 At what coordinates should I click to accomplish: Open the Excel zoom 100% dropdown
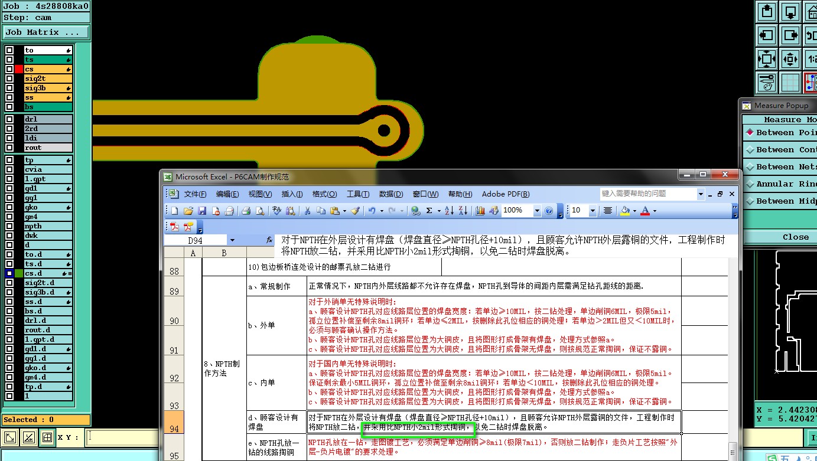click(x=537, y=211)
